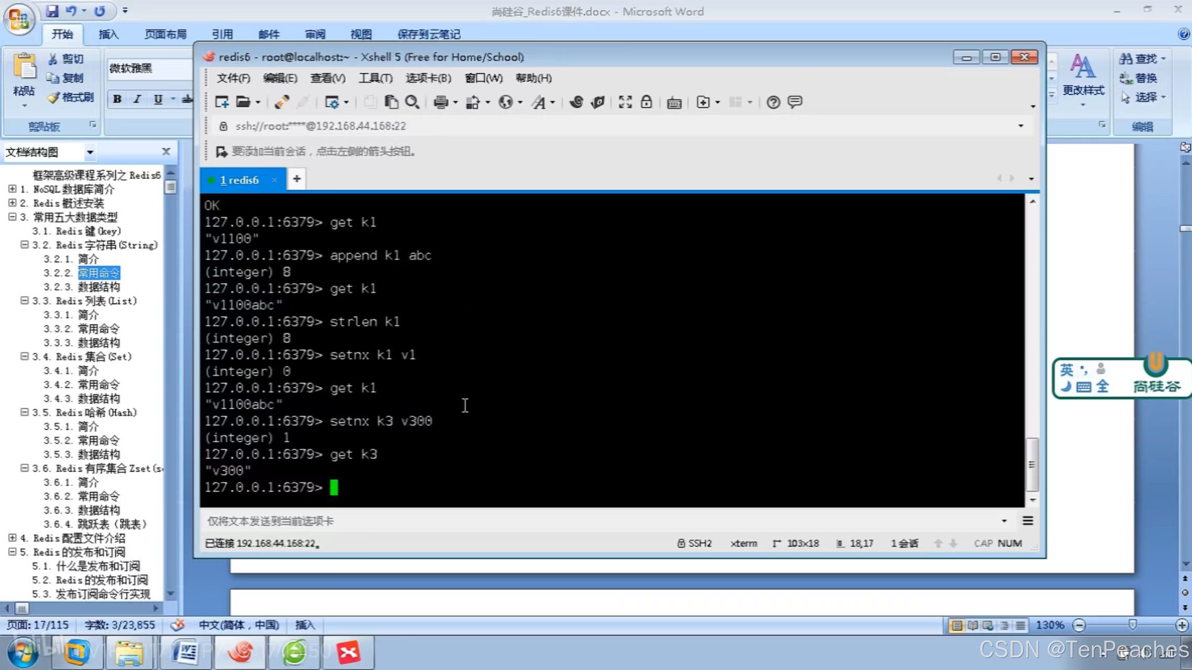Open the document structure map dropdown
This screenshot has height=670, width=1192.
[x=90, y=152]
